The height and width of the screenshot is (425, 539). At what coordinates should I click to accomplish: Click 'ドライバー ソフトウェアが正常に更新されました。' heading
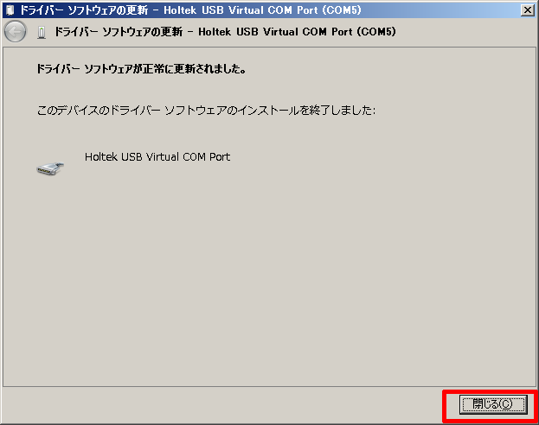(141, 69)
